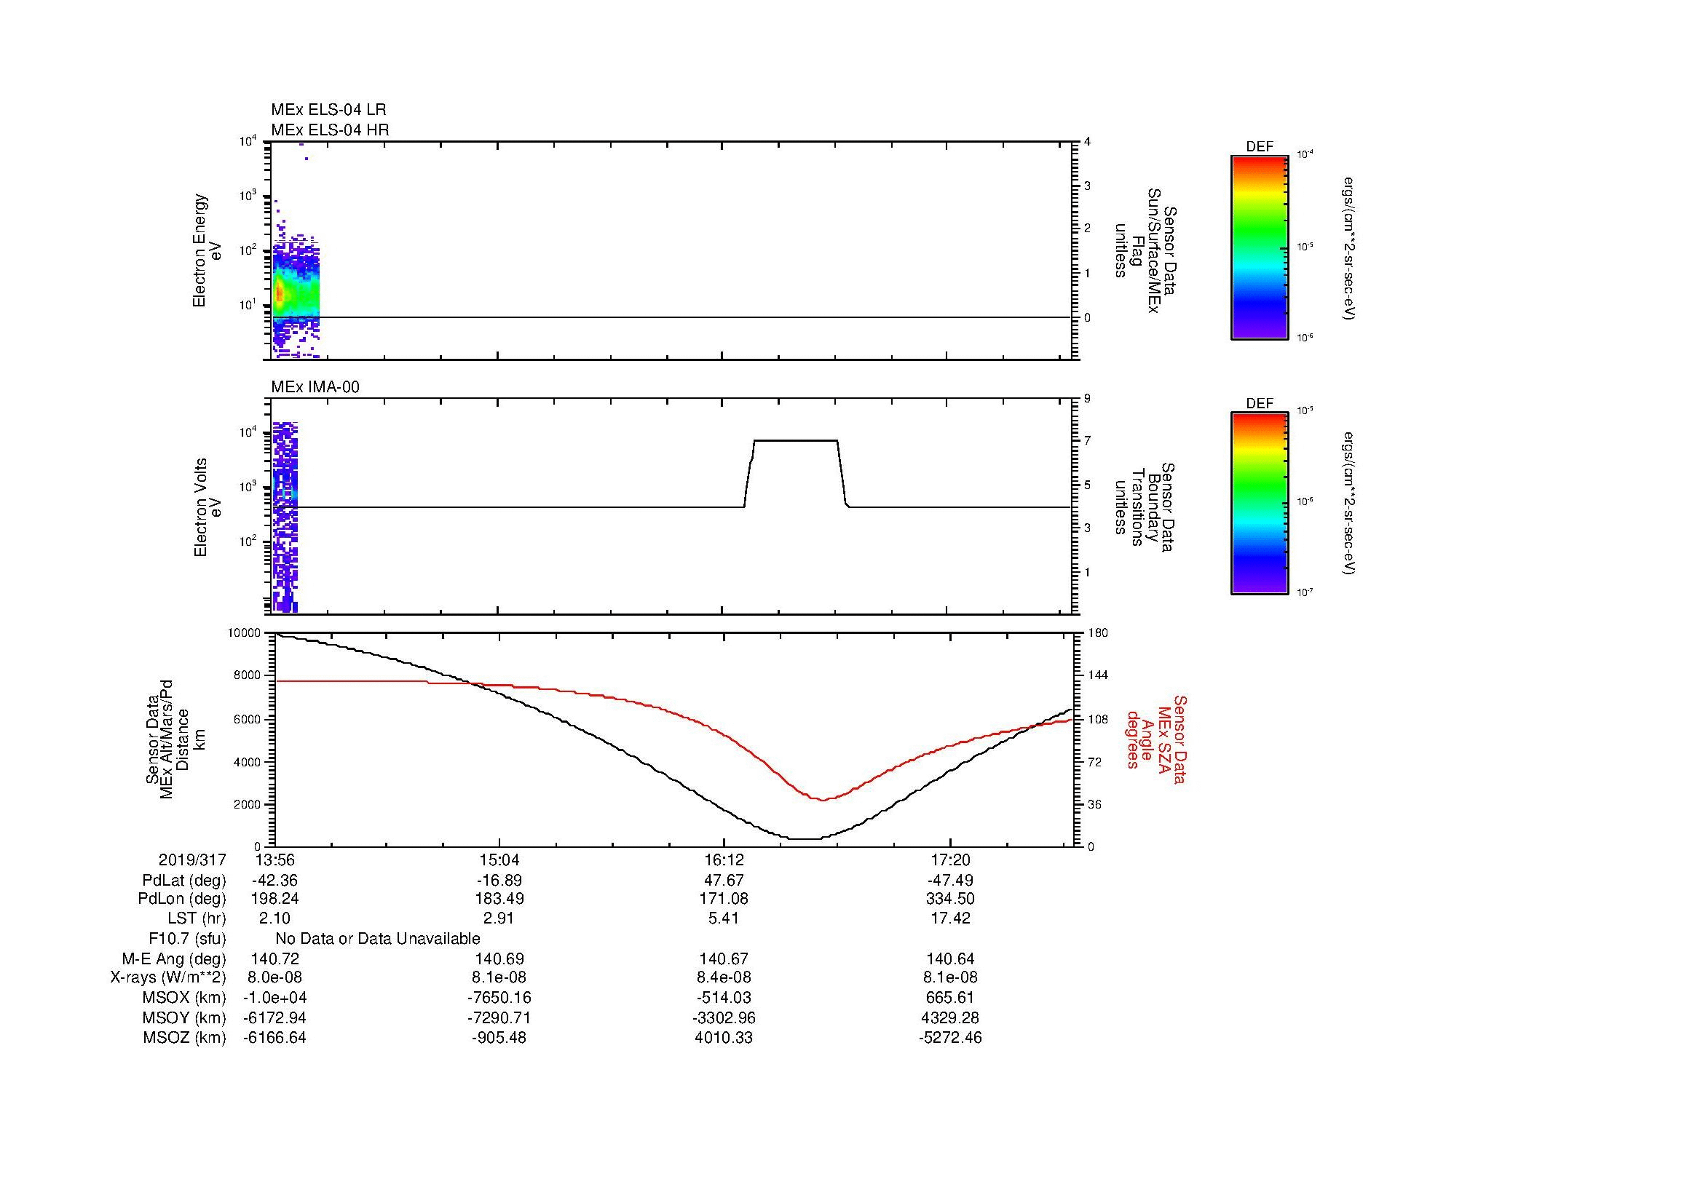Click the 2019/317 date label
This screenshot has width=1703, height=1203.
(x=192, y=859)
